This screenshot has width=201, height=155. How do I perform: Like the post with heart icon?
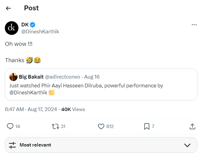click(x=101, y=126)
